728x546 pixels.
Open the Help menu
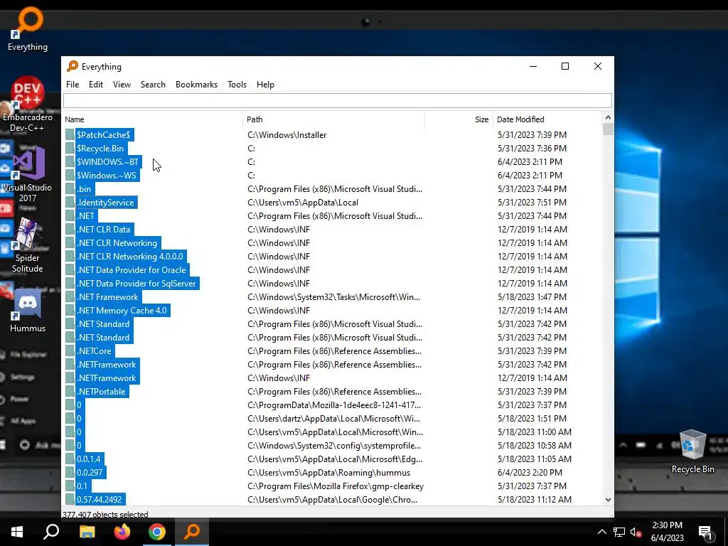[x=265, y=85]
